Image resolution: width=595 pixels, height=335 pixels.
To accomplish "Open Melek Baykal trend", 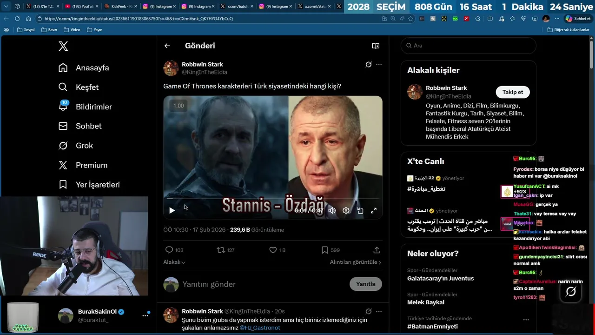I will pos(426,302).
